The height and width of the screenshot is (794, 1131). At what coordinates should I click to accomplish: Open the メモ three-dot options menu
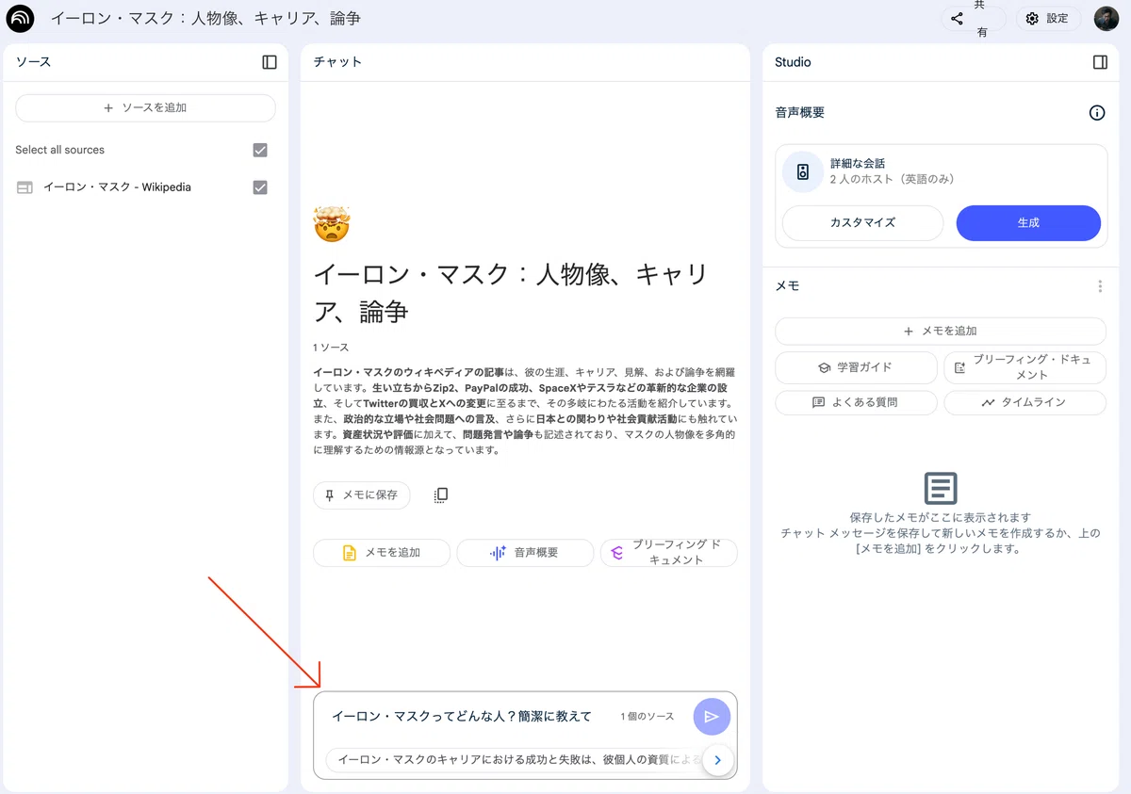pos(1099,286)
